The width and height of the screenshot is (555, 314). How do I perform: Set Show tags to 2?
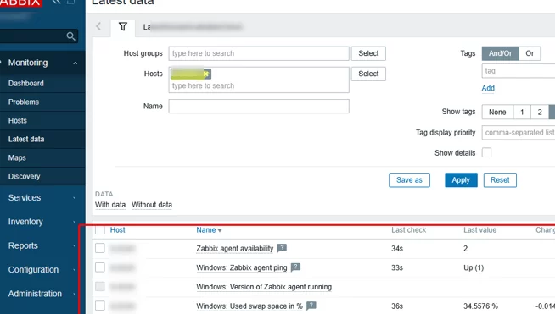pos(540,112)
